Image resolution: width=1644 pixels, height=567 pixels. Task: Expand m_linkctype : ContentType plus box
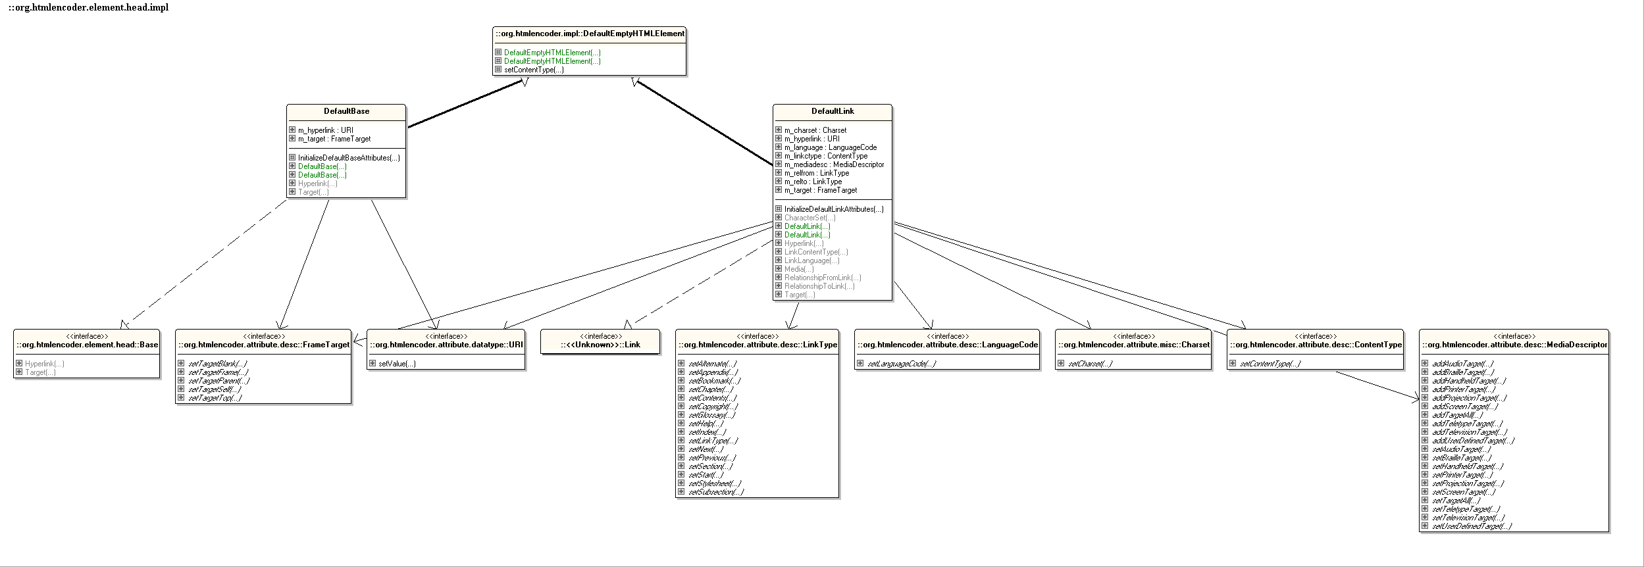779,156
